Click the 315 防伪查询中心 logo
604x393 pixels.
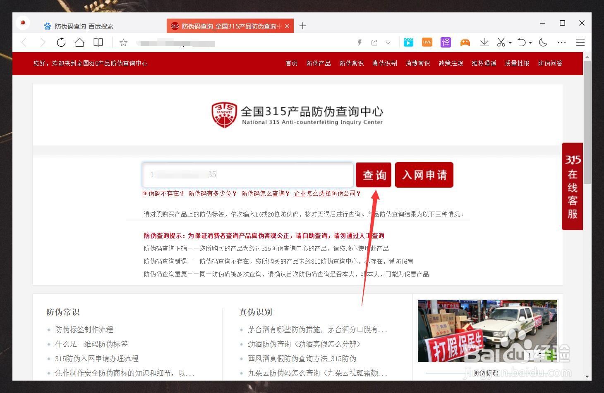pos(297,115)
